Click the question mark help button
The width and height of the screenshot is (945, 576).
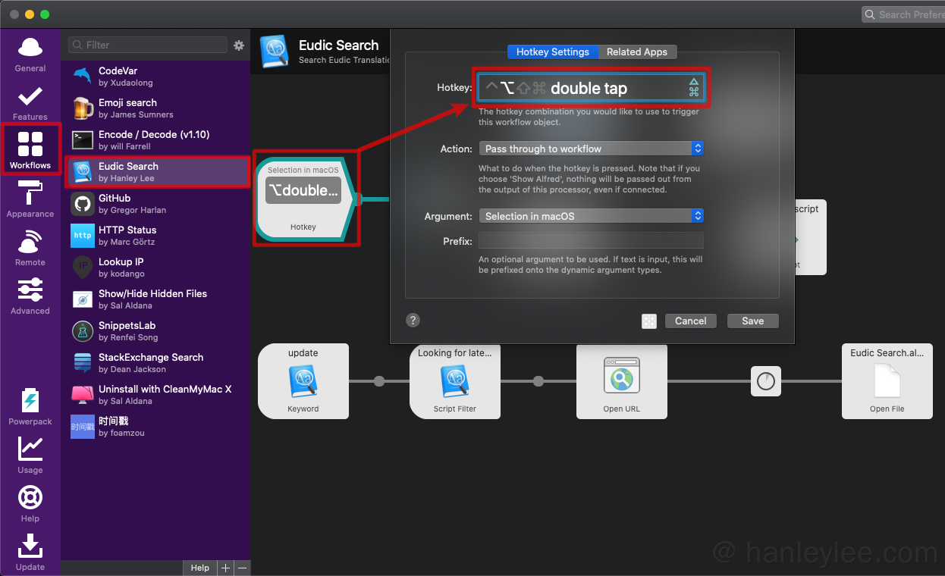click(413, 320)
